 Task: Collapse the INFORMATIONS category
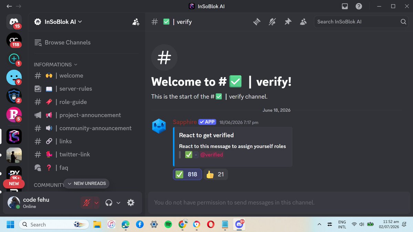(55, 65)
